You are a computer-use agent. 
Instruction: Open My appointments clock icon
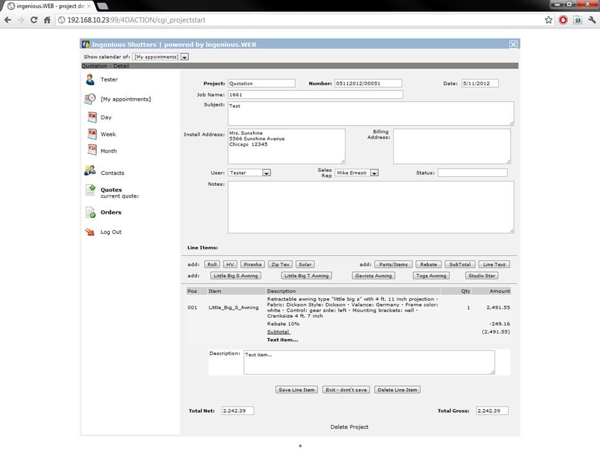click(91, 99)
